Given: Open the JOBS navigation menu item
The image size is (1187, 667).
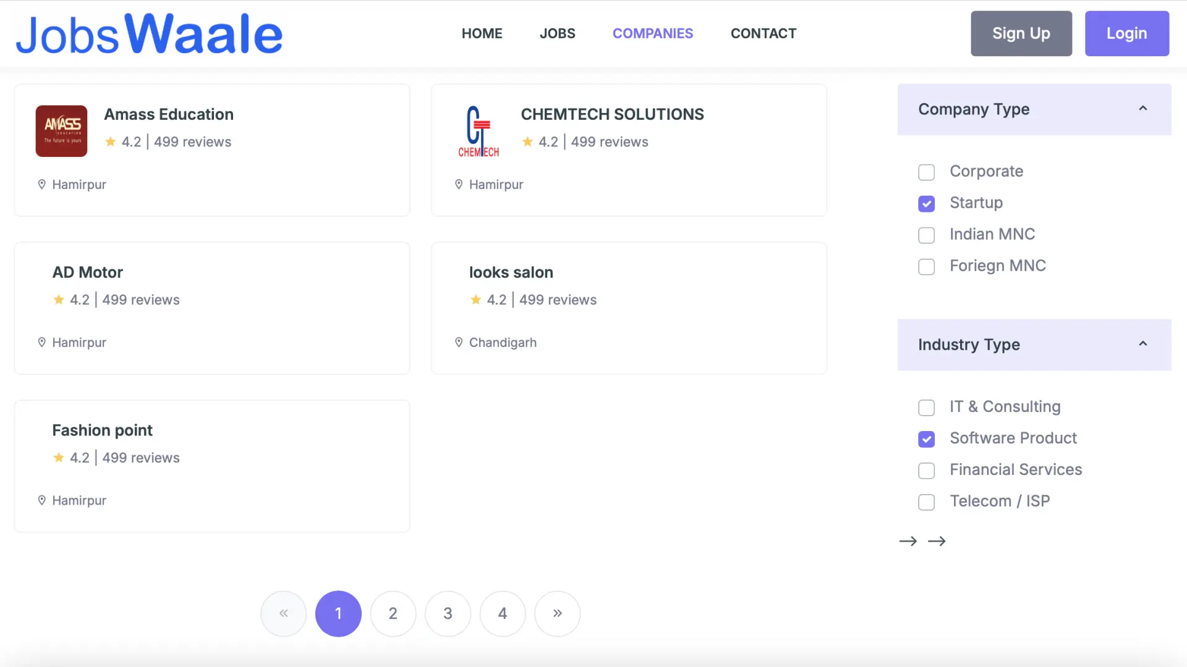Looking at the screenshot, I should click(557, 33).
